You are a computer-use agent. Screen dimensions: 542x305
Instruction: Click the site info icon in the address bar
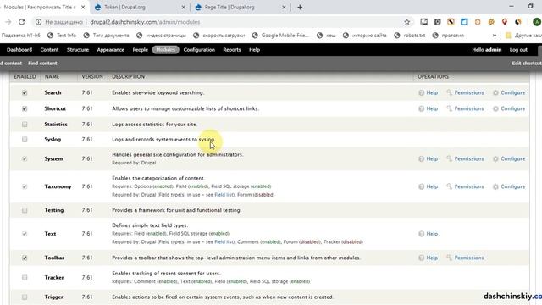click(38, 22)
